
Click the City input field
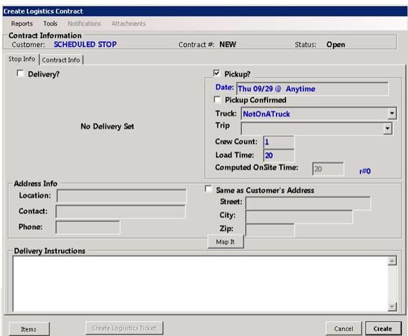[299, 217]
